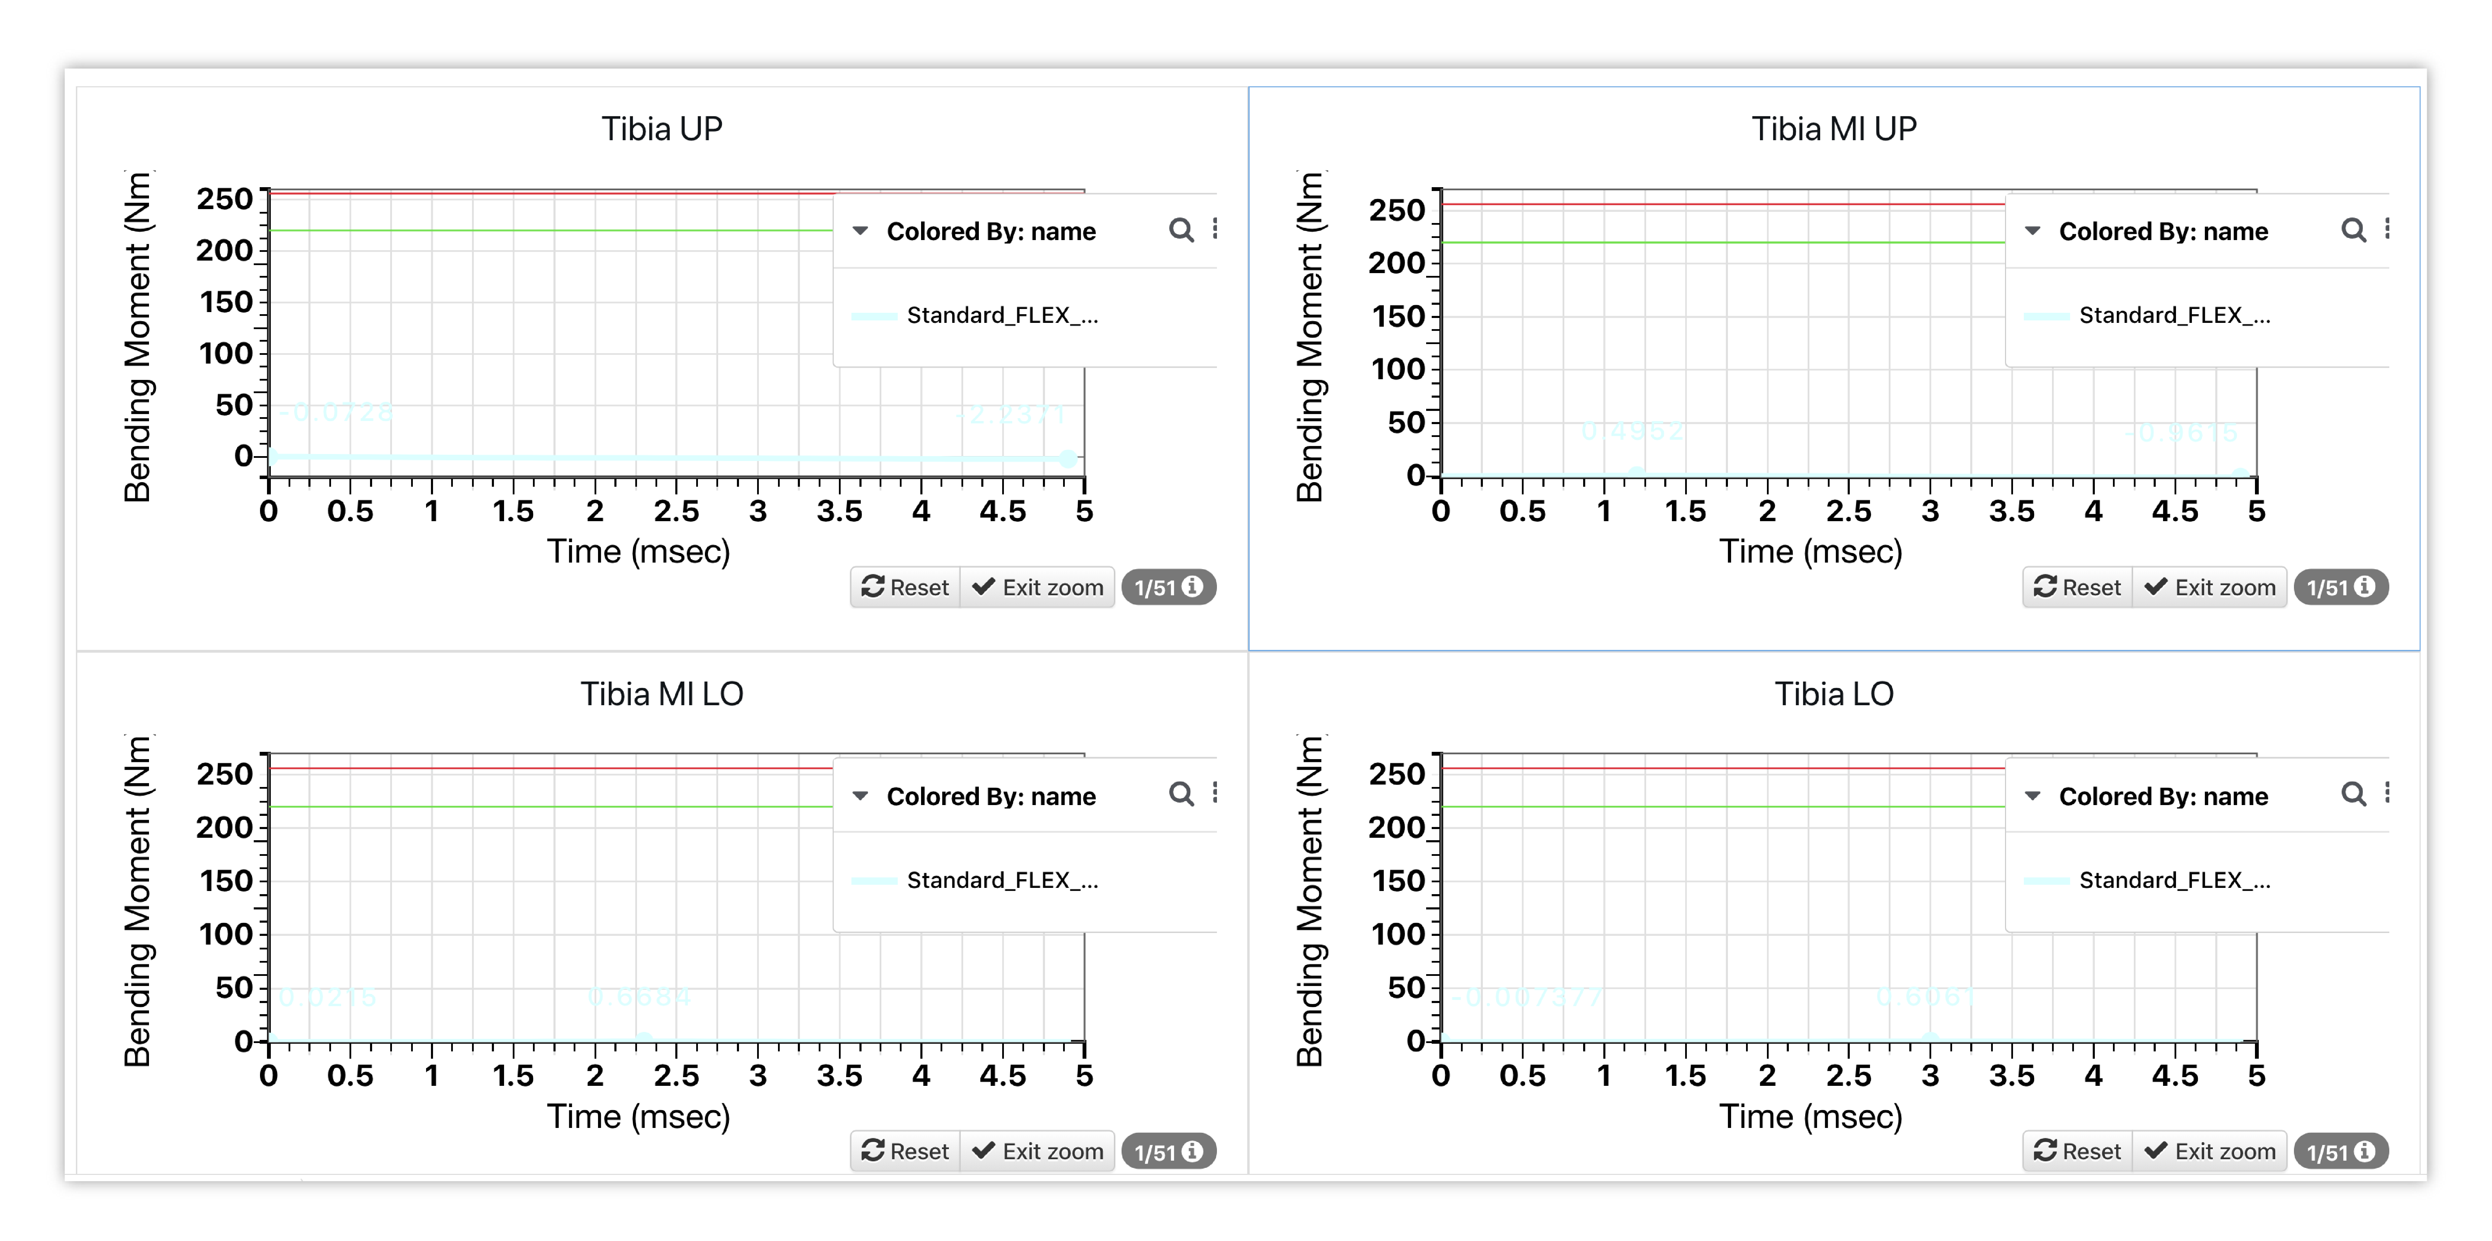Collapse the Colored By legend in Tibia UP

(x=860, y=231)
